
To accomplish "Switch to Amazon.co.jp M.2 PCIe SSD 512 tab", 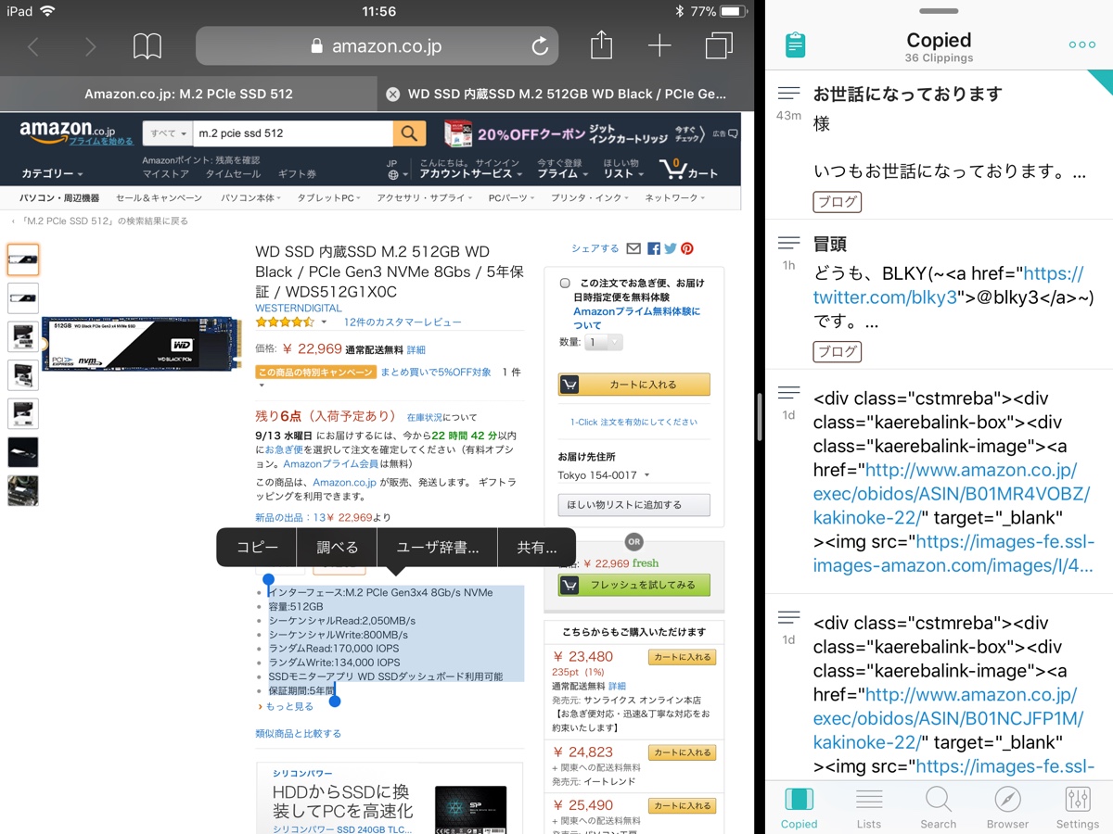I will coord(188,94).
